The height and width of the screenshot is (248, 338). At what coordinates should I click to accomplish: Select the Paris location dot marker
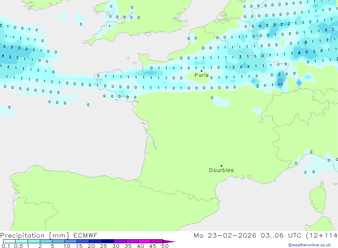pos(201,71)
